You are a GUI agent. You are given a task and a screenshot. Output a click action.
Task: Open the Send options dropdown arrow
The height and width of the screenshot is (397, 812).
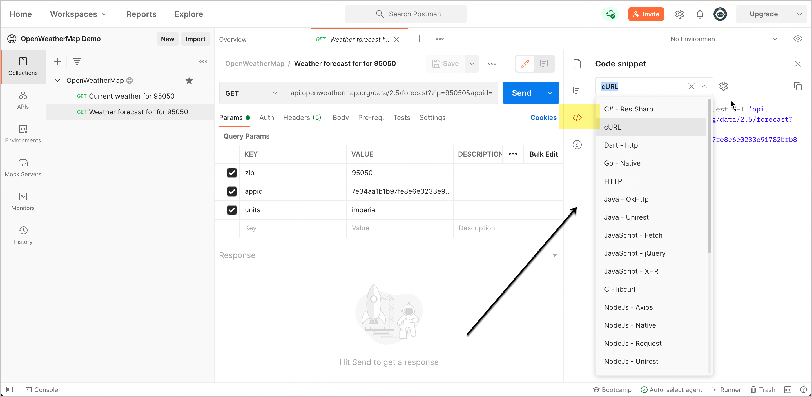[x=550, y=93]
